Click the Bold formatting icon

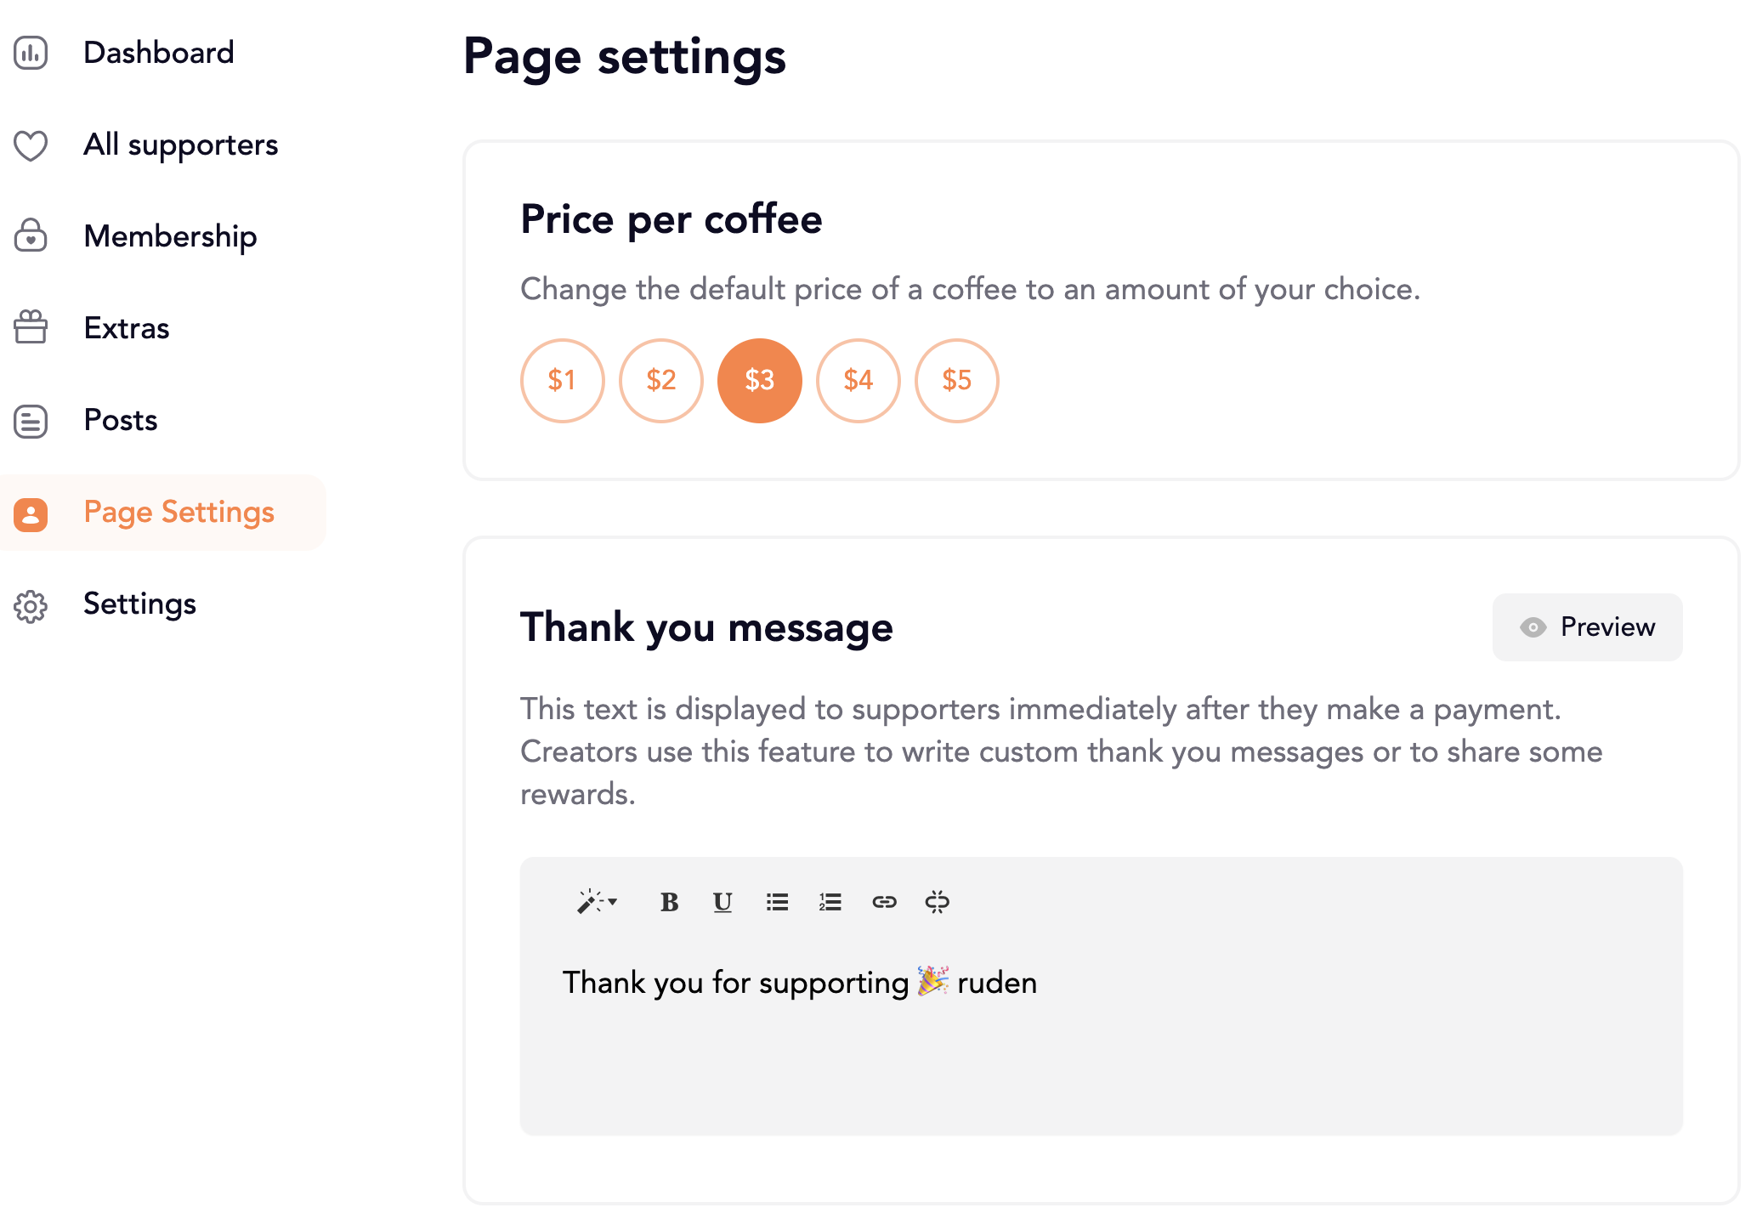pos(669,902)
